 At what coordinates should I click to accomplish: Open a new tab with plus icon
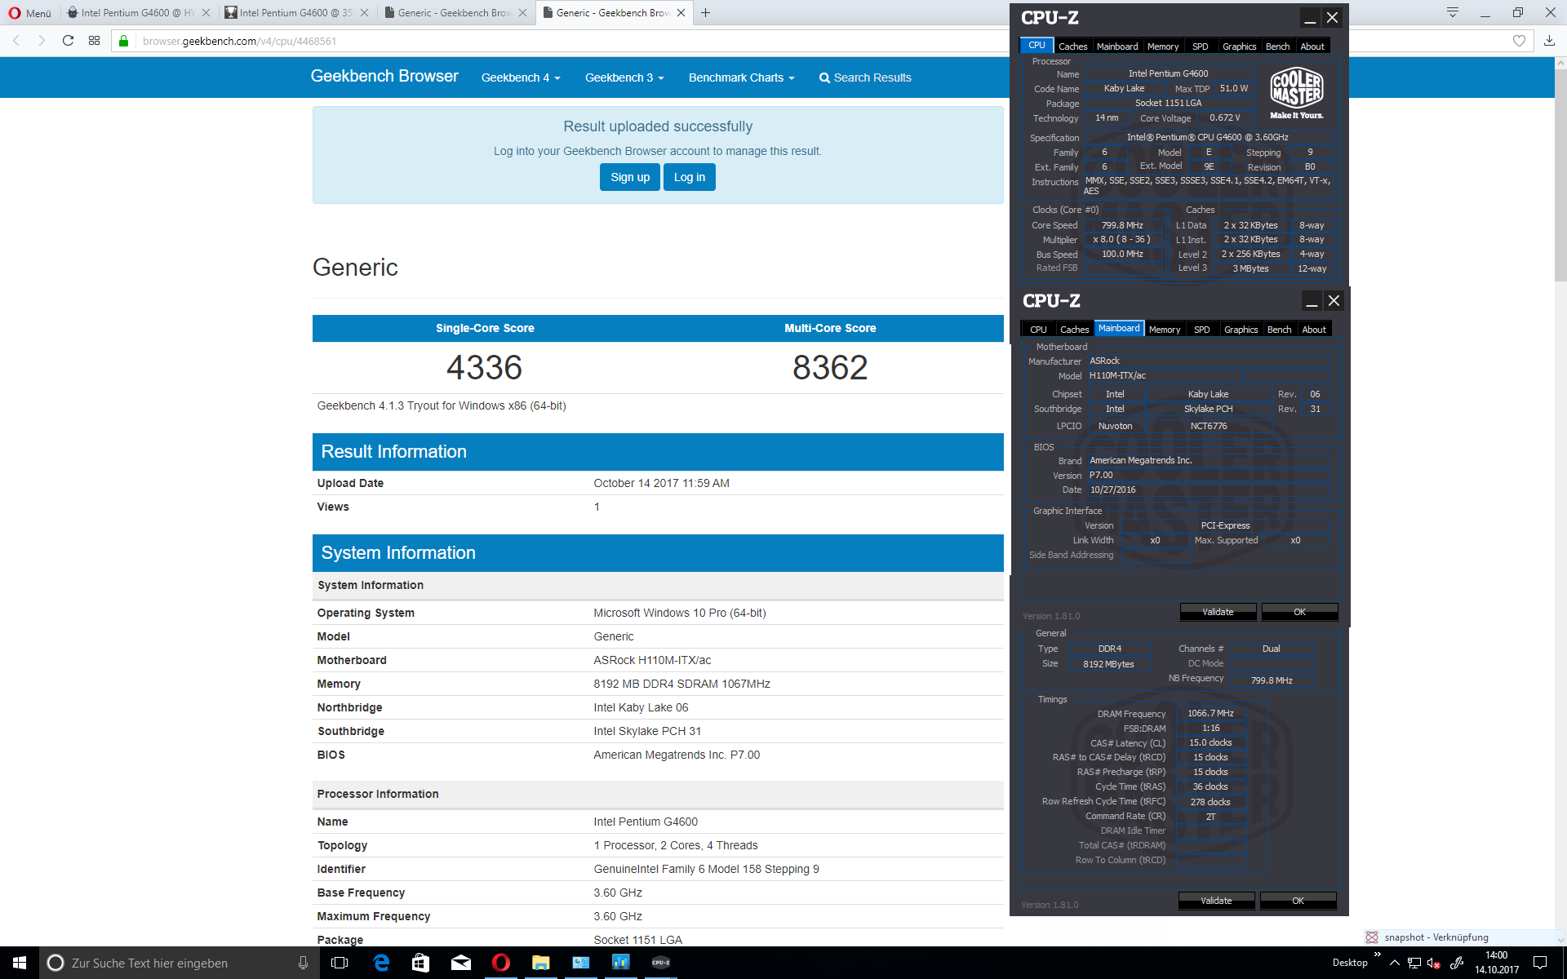(706, 12)
